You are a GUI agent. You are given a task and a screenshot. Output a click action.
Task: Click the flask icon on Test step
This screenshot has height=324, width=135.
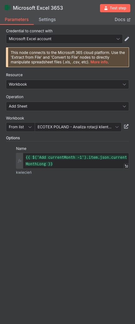tap(106, 8)
